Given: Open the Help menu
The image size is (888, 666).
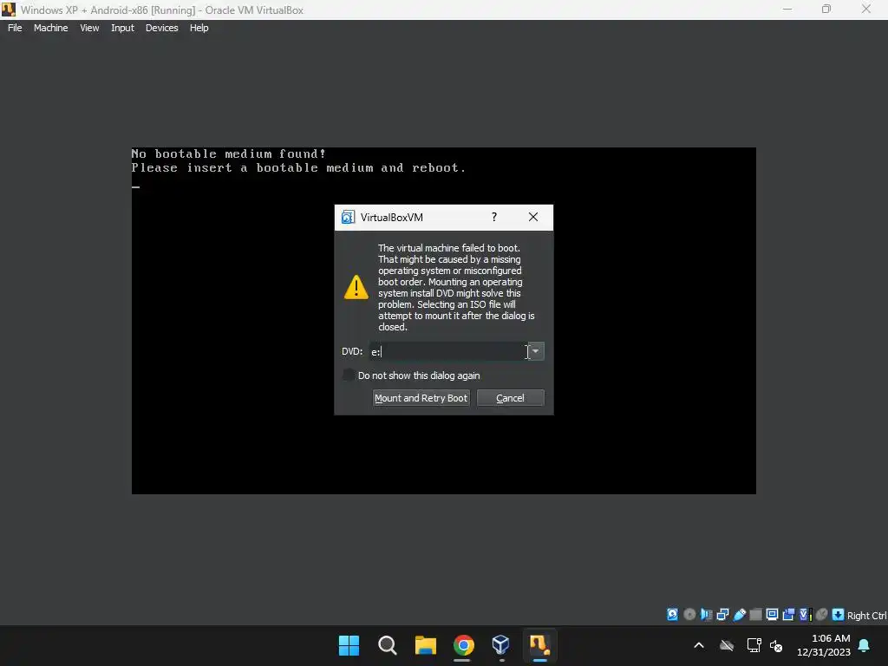Looking at the screenshot, I should pyautogui.click(x=199, y=28).
